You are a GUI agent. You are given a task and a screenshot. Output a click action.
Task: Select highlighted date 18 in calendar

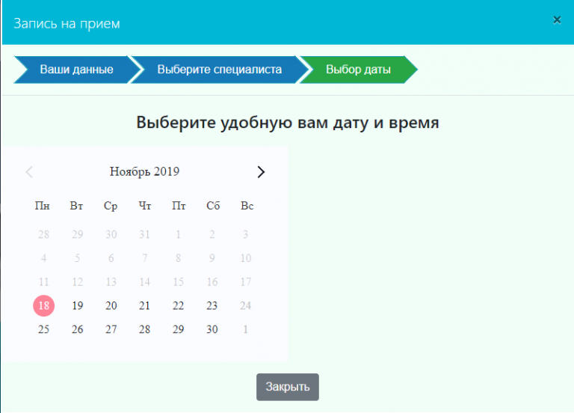(43, 305)
